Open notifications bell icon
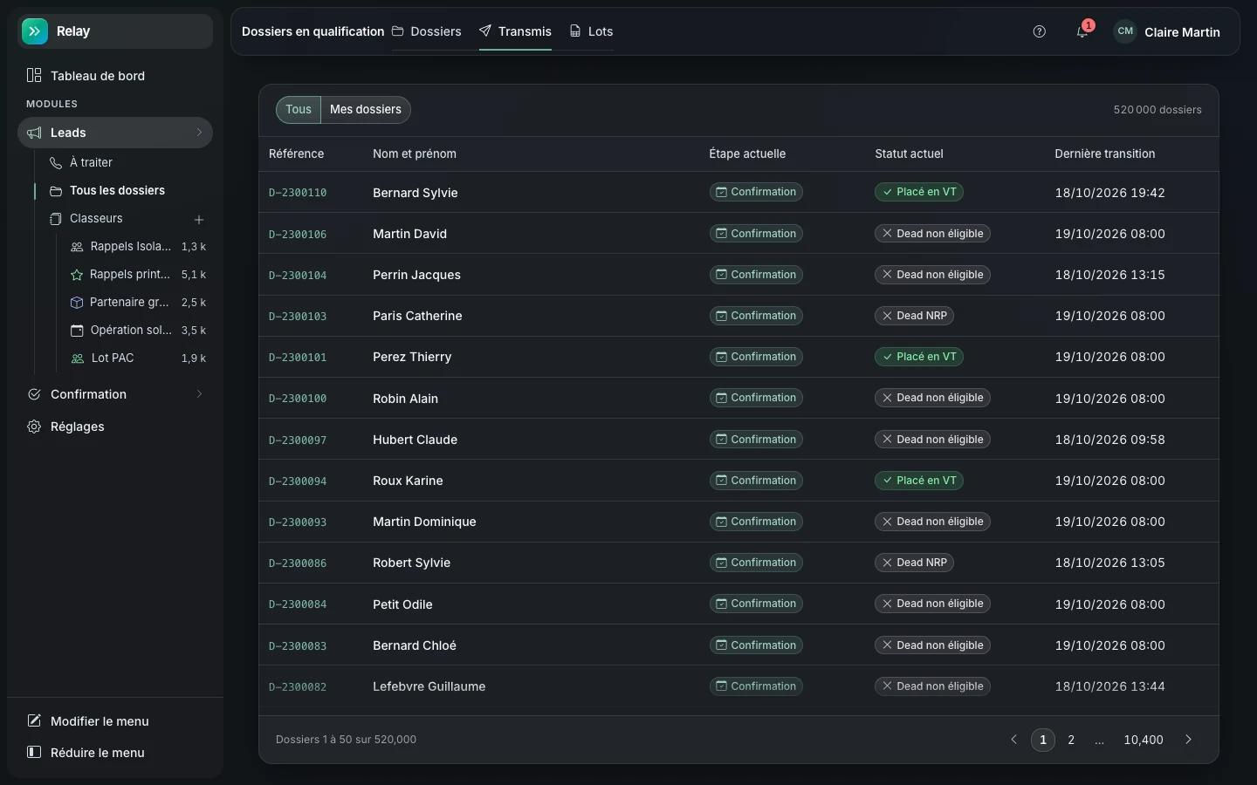 tap(1082, 31)
